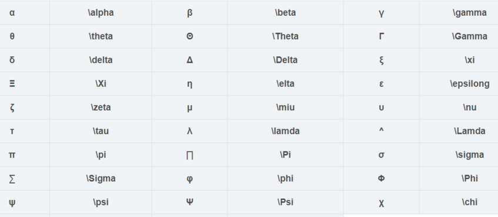Click the capital Gamma Γ symbol

[382, 36]
